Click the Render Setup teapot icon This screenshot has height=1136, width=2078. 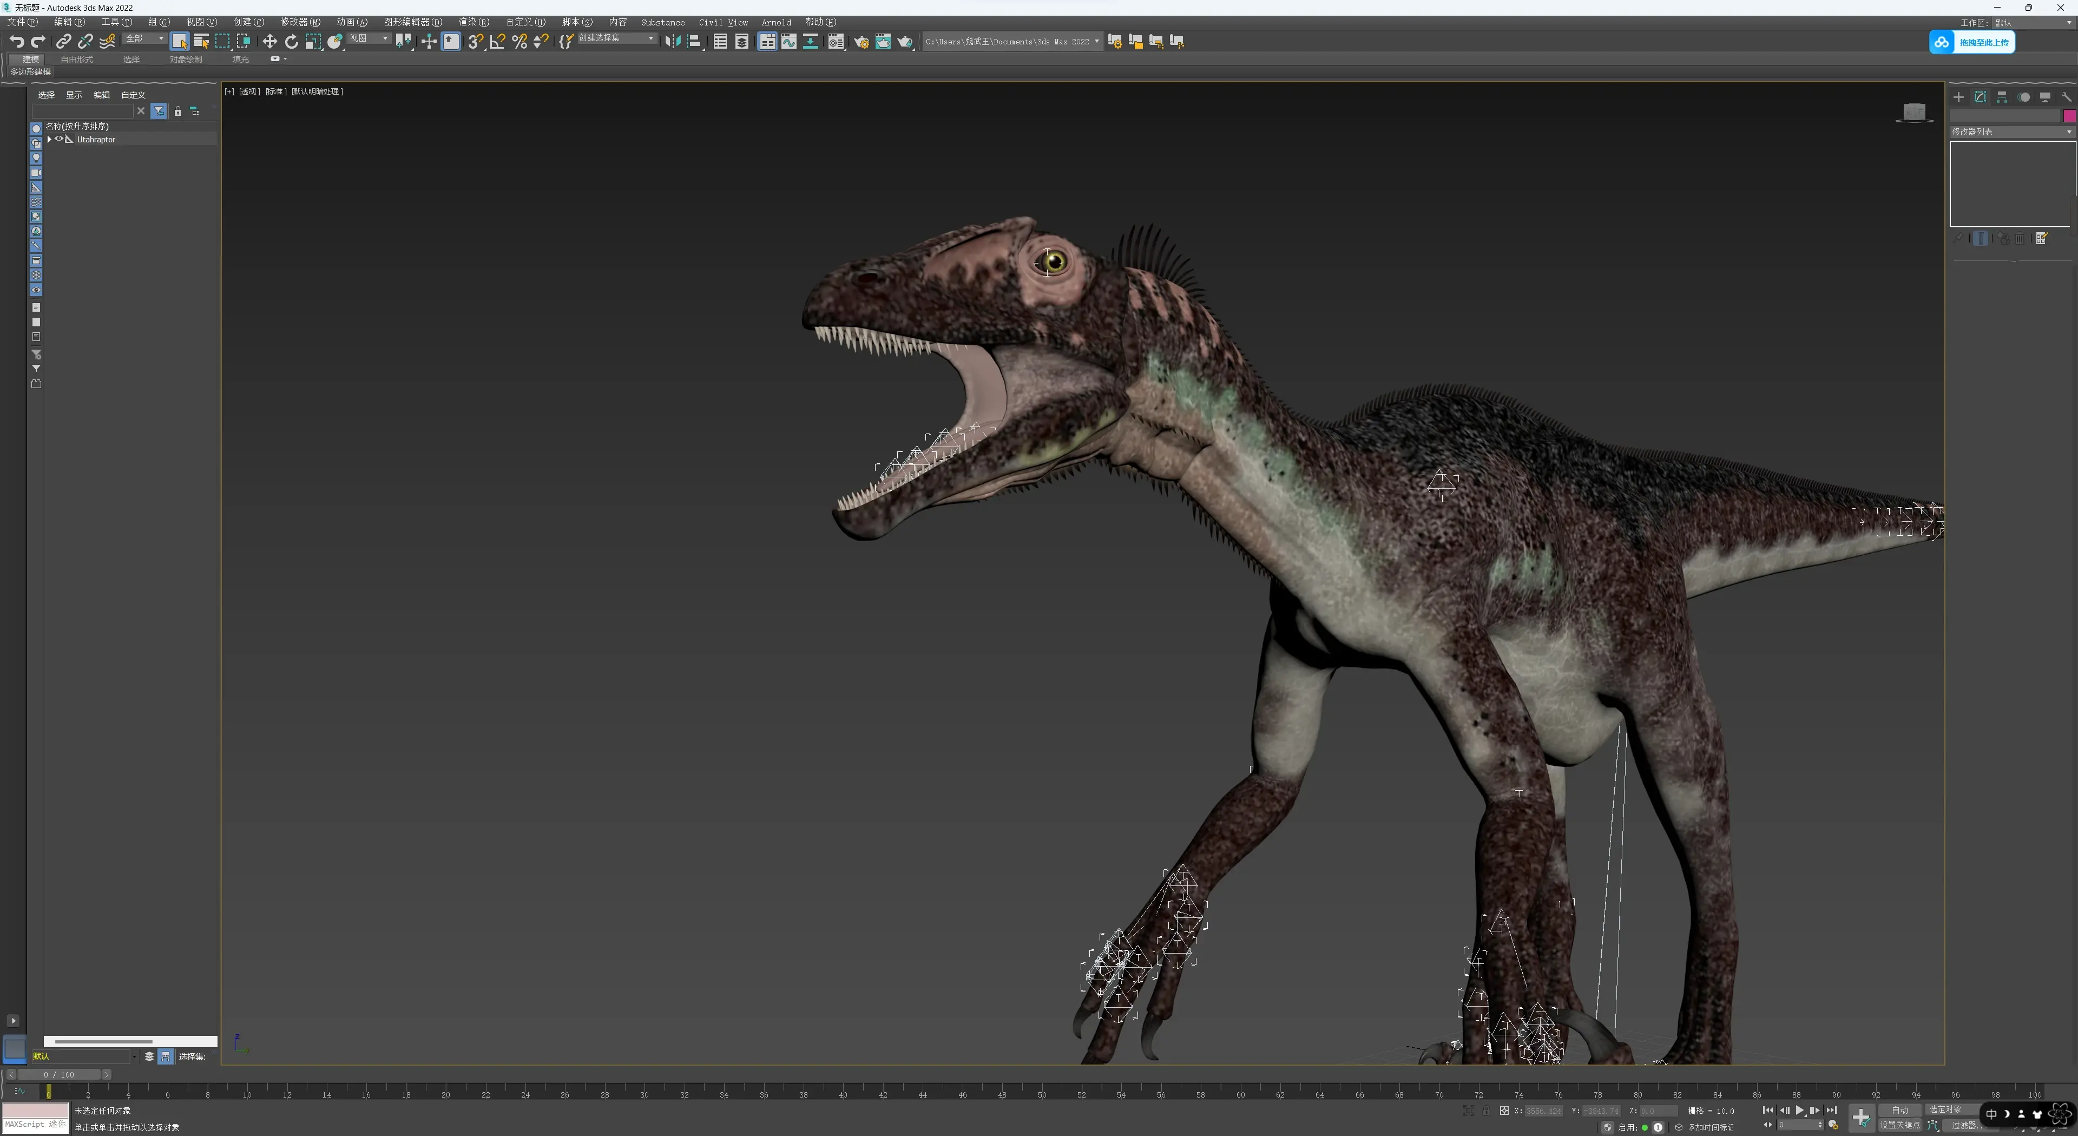point(861,41)
